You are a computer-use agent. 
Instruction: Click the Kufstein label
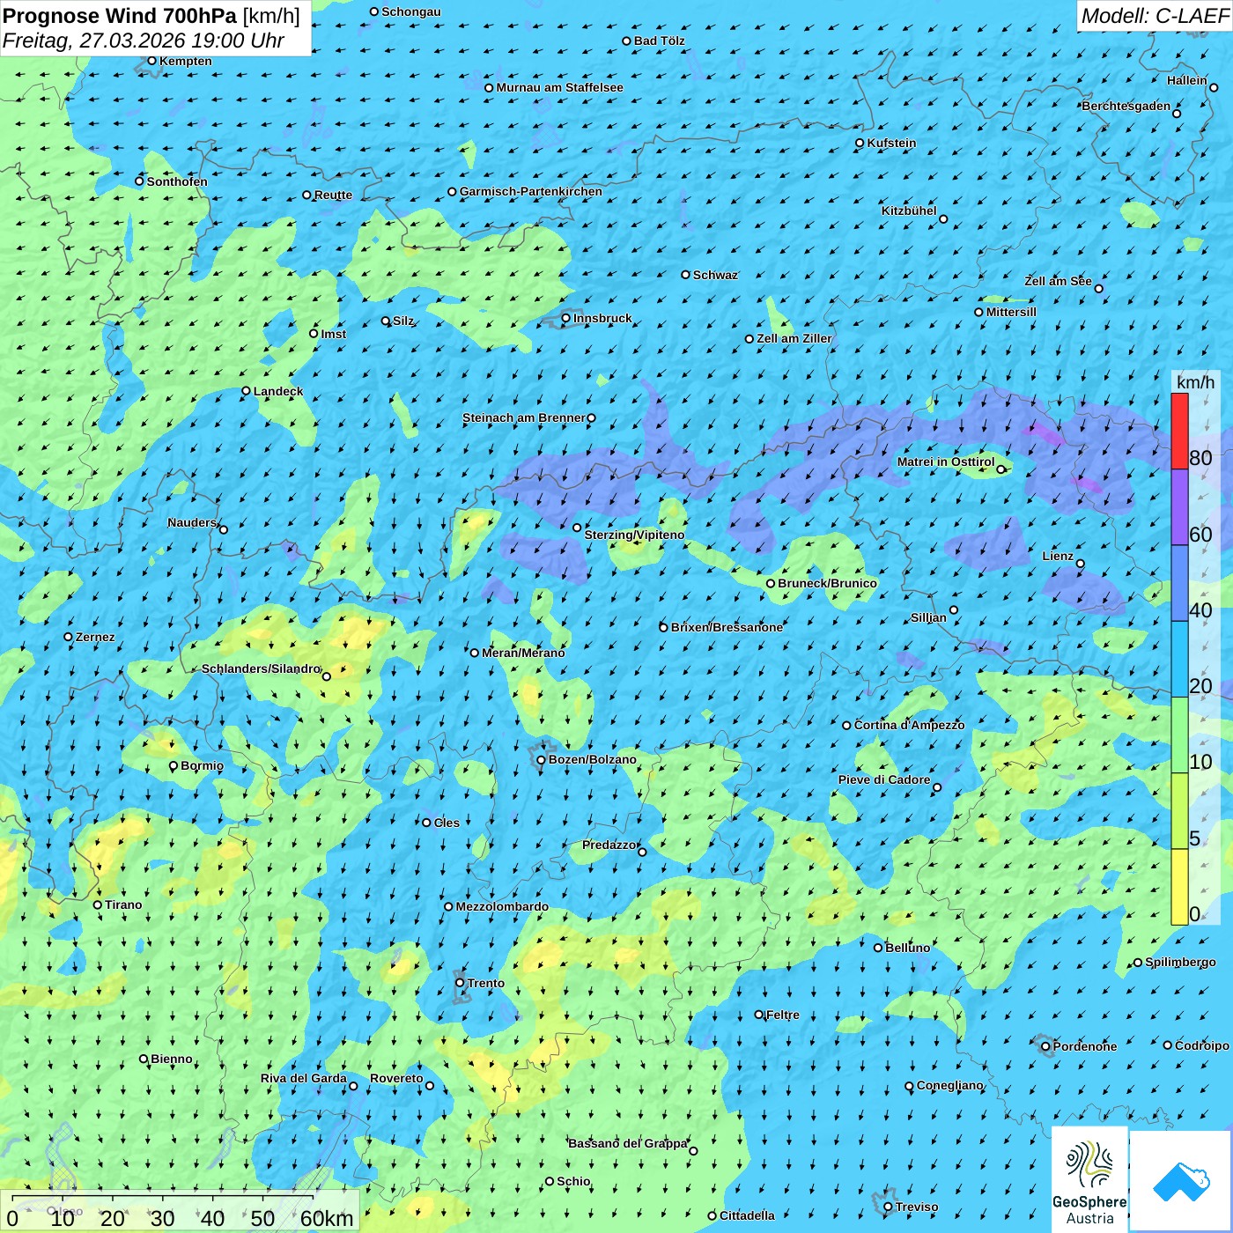[x=891, y=143]
